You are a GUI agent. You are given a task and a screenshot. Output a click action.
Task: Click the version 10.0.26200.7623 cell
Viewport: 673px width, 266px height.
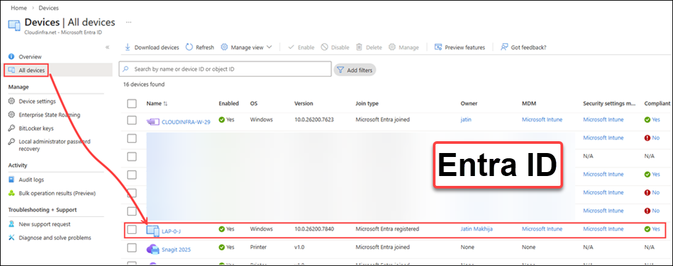[x=314, y=120]
